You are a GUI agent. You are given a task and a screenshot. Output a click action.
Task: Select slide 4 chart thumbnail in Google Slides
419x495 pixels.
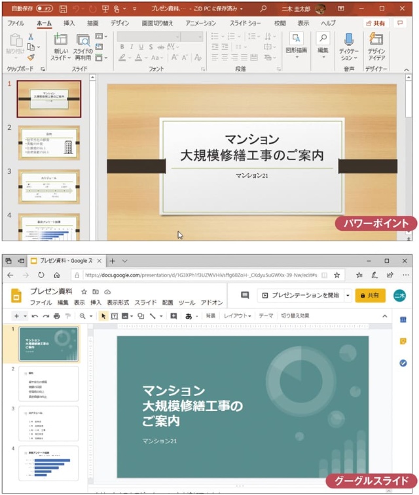pyautogui.click(x=49, y=464)
